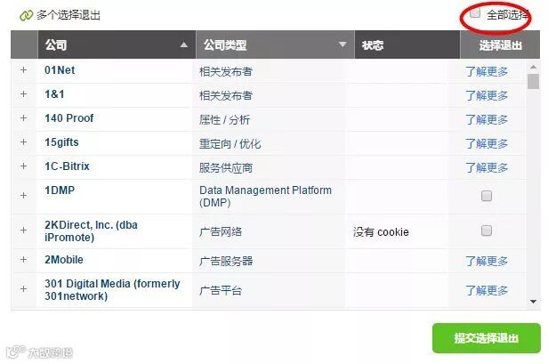Screen dimensions: 548x364
Task: Click the 广告平台 type cell
Action: click(x=221, y=290)
